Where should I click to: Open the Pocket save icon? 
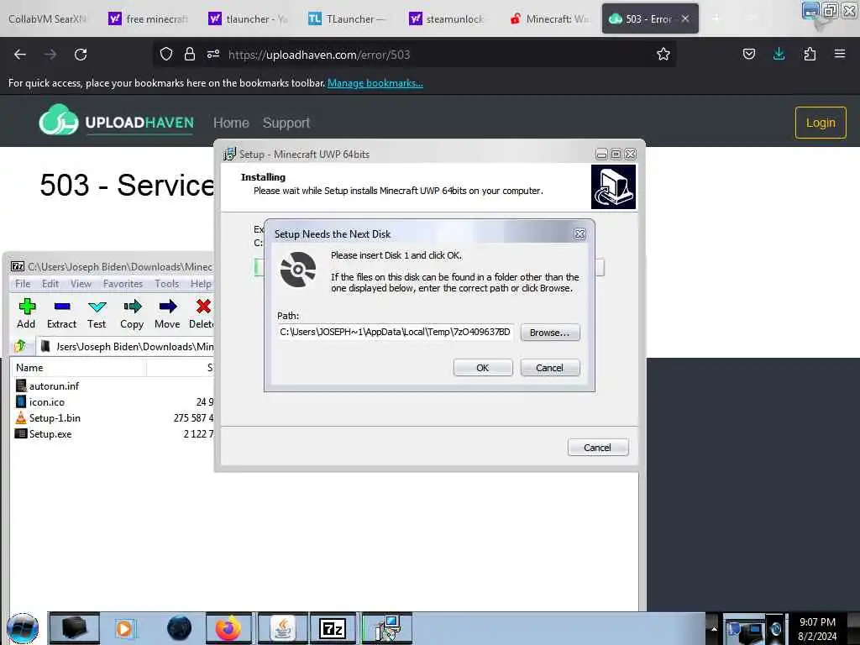tap(748, 54)
